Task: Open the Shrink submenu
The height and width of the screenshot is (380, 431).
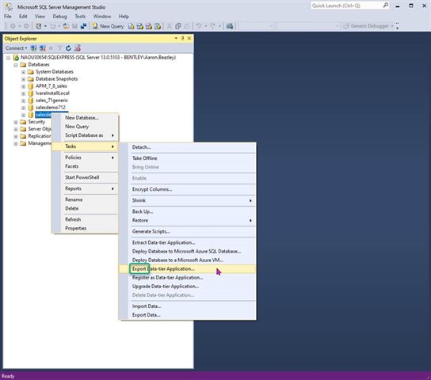Action: (x=187, y=200)
